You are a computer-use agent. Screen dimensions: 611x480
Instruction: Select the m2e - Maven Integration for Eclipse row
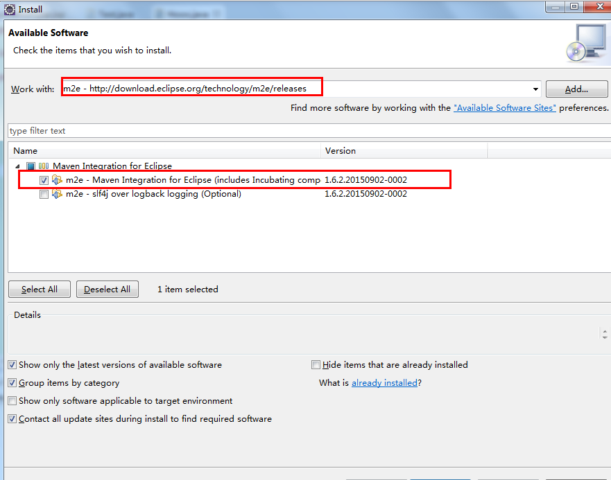193,180
